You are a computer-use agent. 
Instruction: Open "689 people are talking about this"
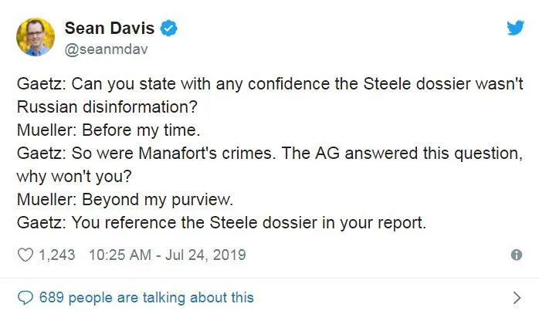click(x=147, y=297)
